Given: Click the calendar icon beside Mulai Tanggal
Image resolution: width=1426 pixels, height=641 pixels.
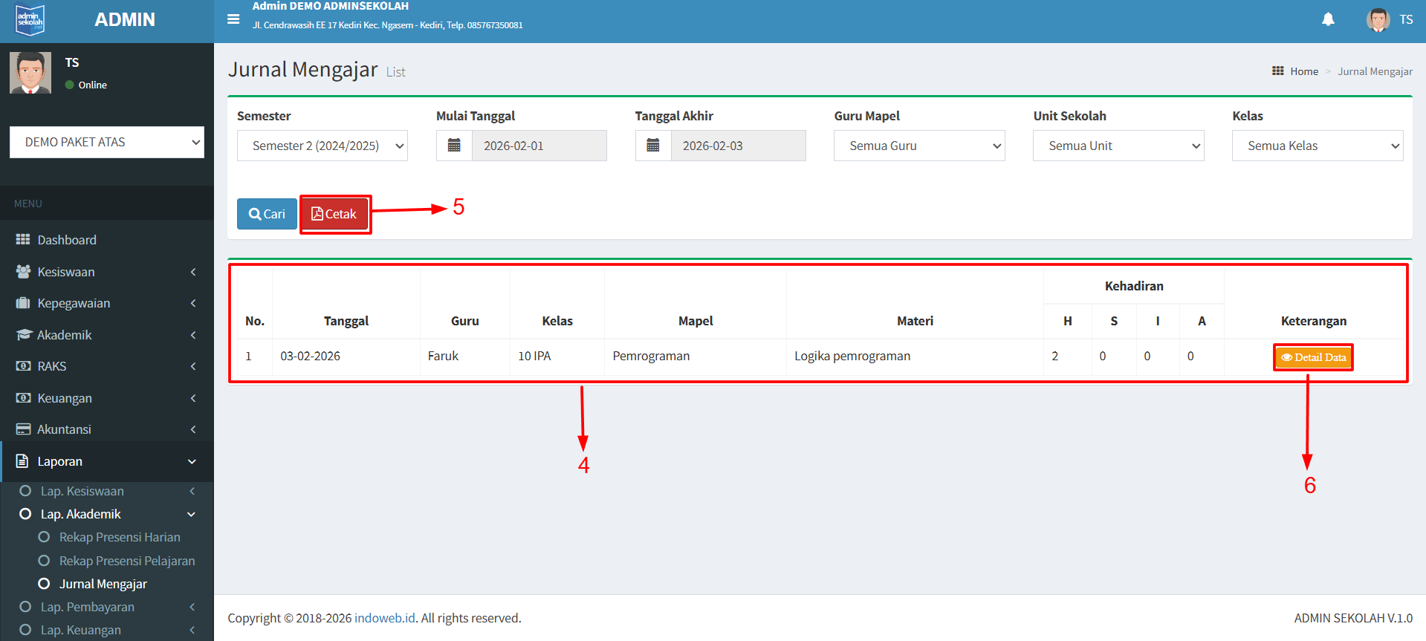Looking at the screenshot, I should (x=454, y=146).
